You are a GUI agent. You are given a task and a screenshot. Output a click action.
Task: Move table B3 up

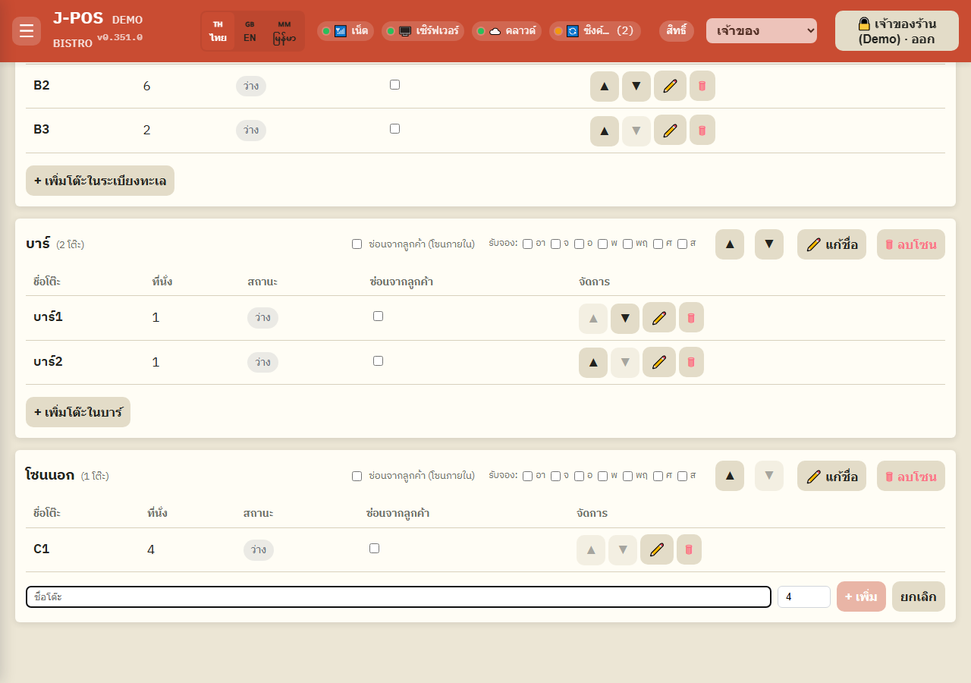click(605, 131)
